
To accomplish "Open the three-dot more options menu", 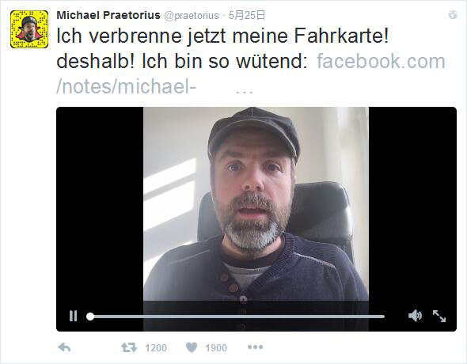I will (255, 347).
